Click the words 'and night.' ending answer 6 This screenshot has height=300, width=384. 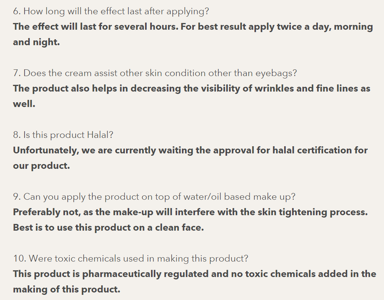[36, 42]
